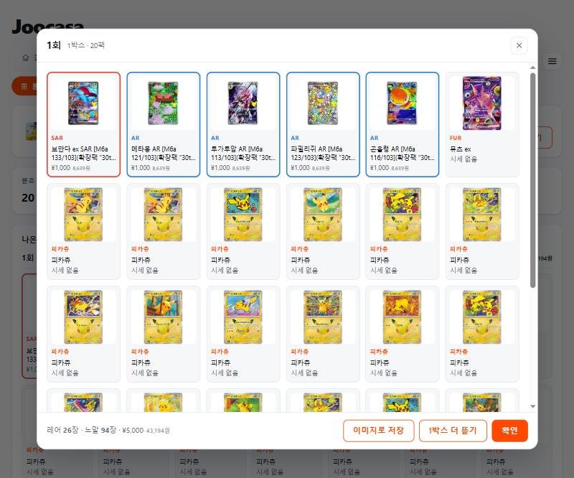This screenshot has width=574, height=478.
Task: Click the Joocasa logo behind the dialog
Action: 48,27
